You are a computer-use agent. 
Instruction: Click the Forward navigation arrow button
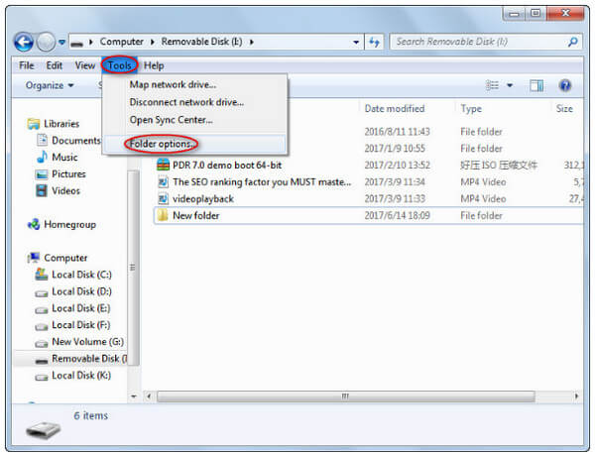click(47, 43)
